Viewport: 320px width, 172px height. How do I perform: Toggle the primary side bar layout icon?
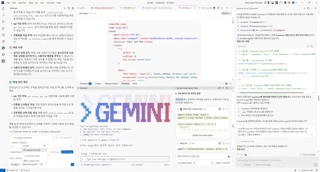click(x=269, y=3)
